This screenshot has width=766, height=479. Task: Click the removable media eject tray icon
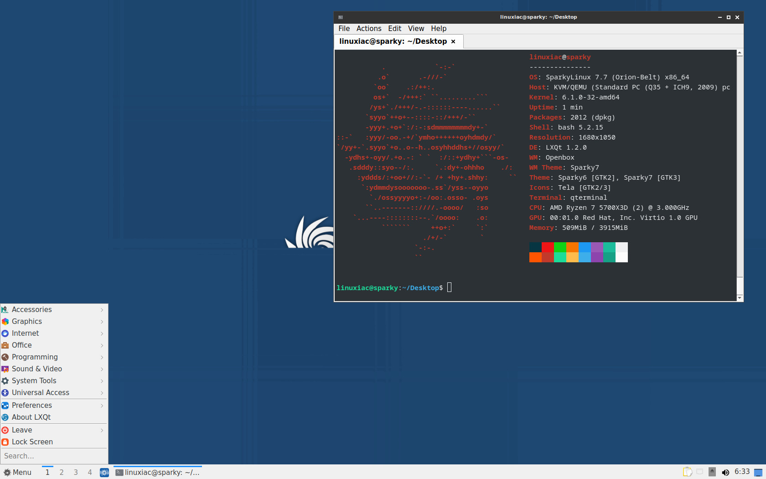click(x=712, y=472)
